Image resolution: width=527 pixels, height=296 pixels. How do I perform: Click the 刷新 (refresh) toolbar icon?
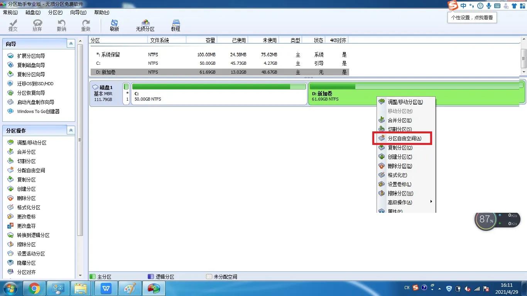pos(114,25)
